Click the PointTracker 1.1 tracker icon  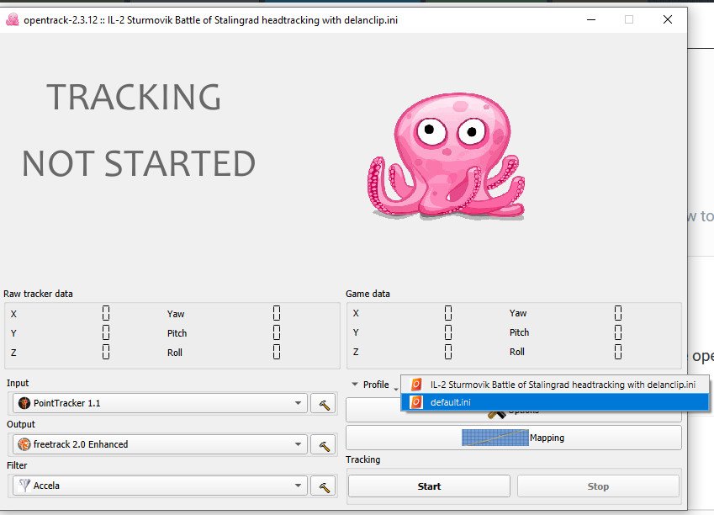click(24, 403)
